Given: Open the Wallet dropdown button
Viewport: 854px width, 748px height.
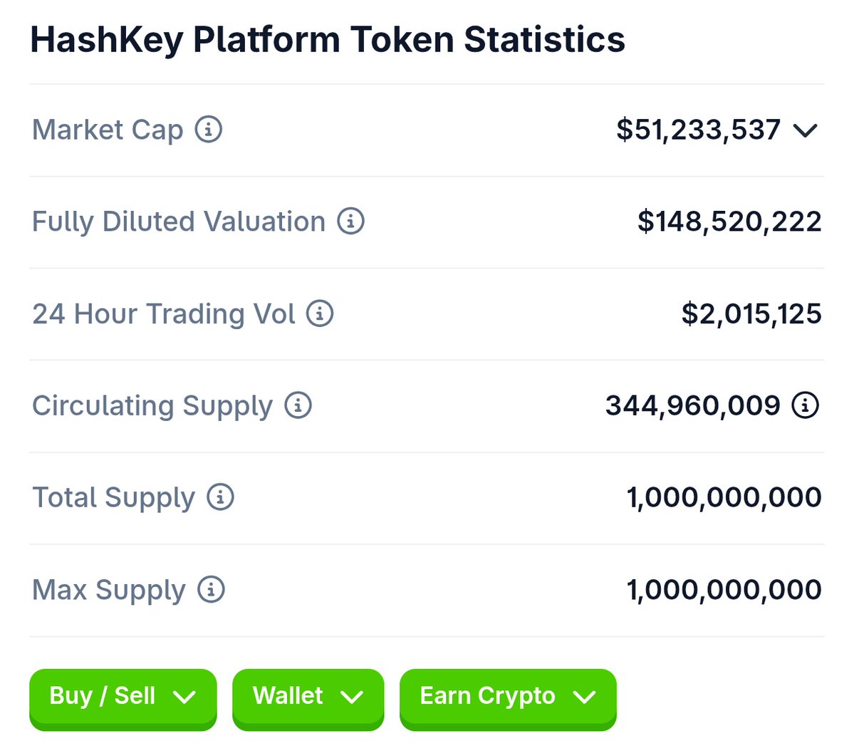Looking at the screenshot, I should click(x=308, y=699).
